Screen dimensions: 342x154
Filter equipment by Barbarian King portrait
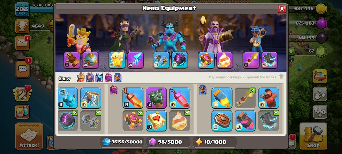[81, 78]
